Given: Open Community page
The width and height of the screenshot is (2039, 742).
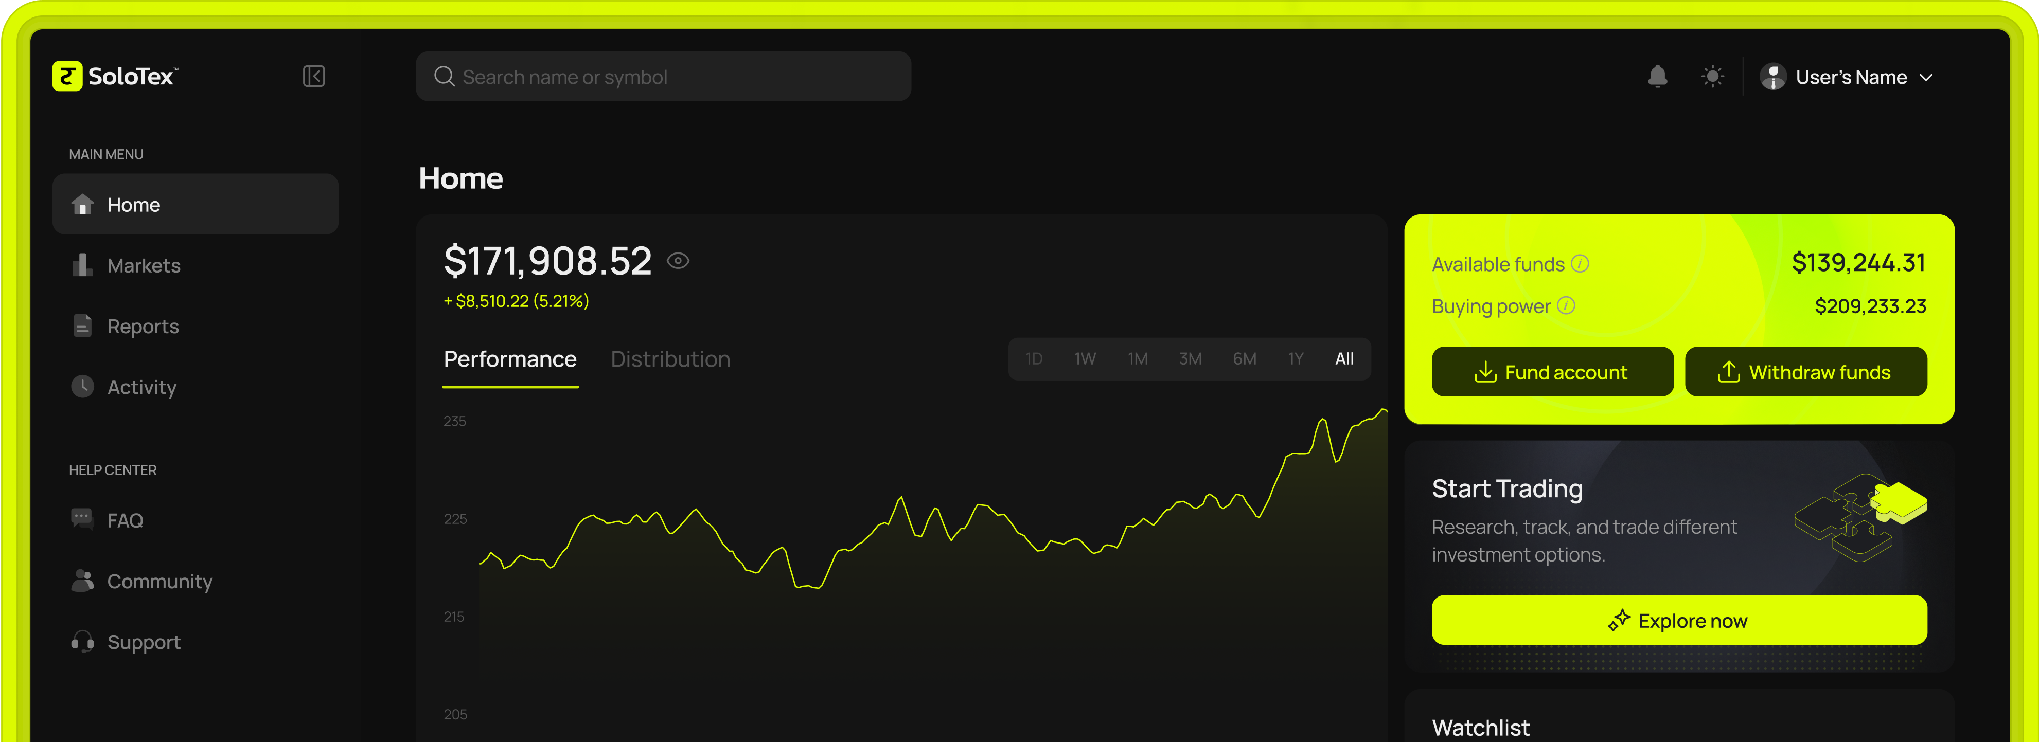Looking at the screenshot, I should coord(159,582).
